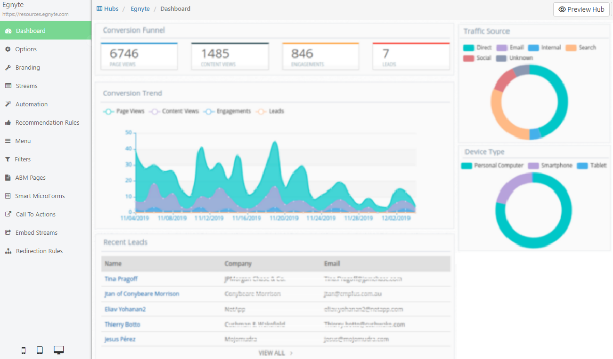Click the Egnyte breadcrumb link
This screenshot has height=359, width=613.
pyautogui.click(x=140, y=8)
